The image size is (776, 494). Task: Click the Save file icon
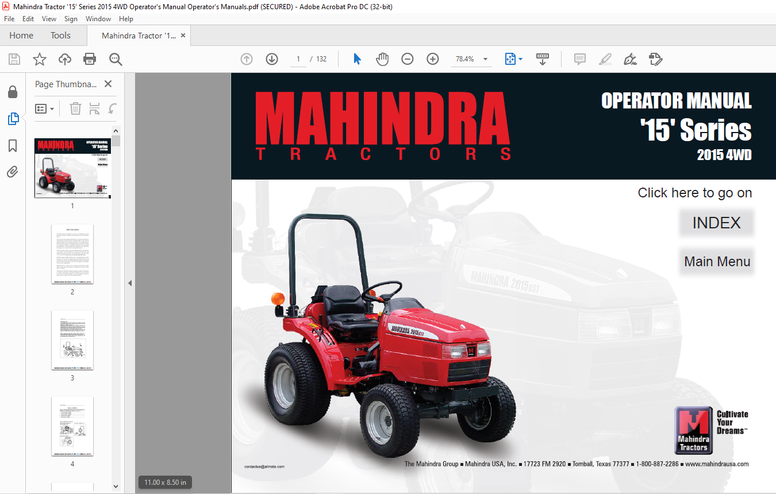click(14, 59)
